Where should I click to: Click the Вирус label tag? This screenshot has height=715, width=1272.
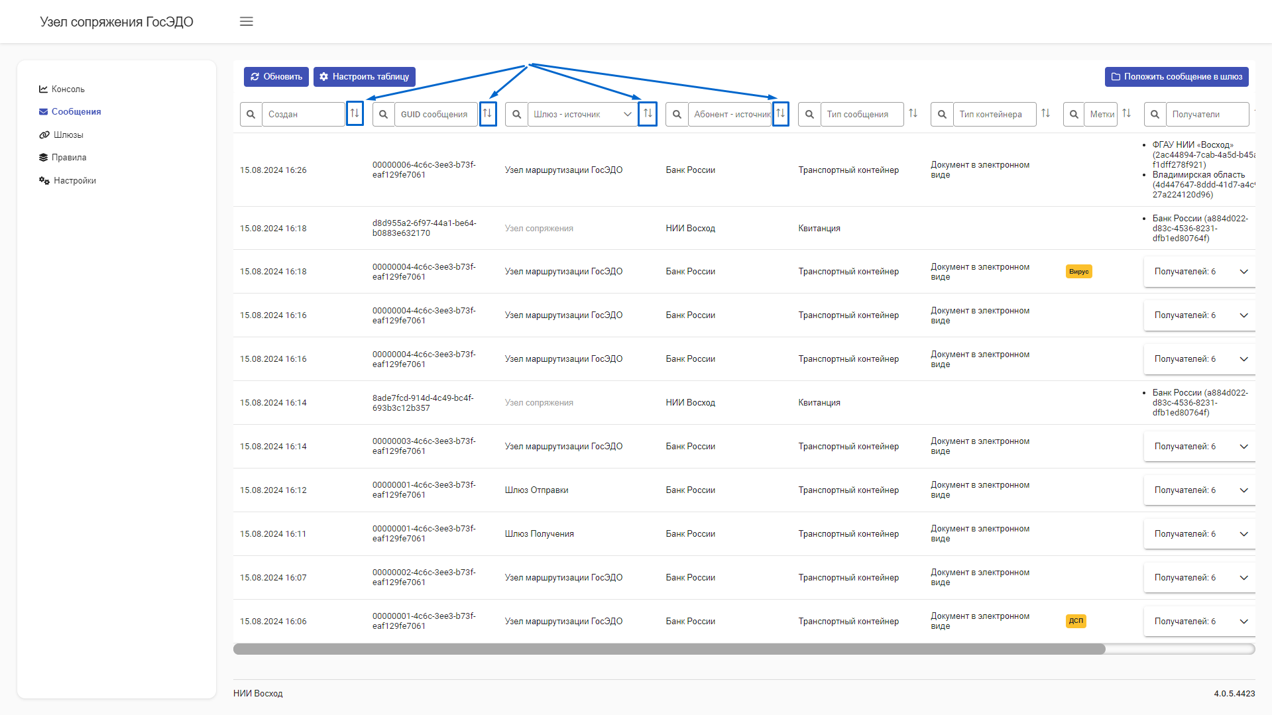click(x=1078, y=272)
